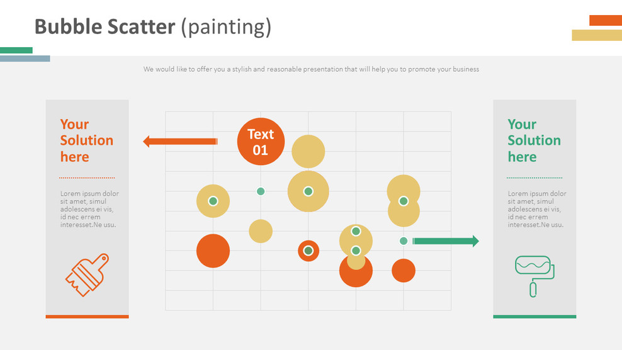The image size is (622, 350).
Task: Select the small orange bubble with green center
Action: pyautogui.click(x=308, y=251)
